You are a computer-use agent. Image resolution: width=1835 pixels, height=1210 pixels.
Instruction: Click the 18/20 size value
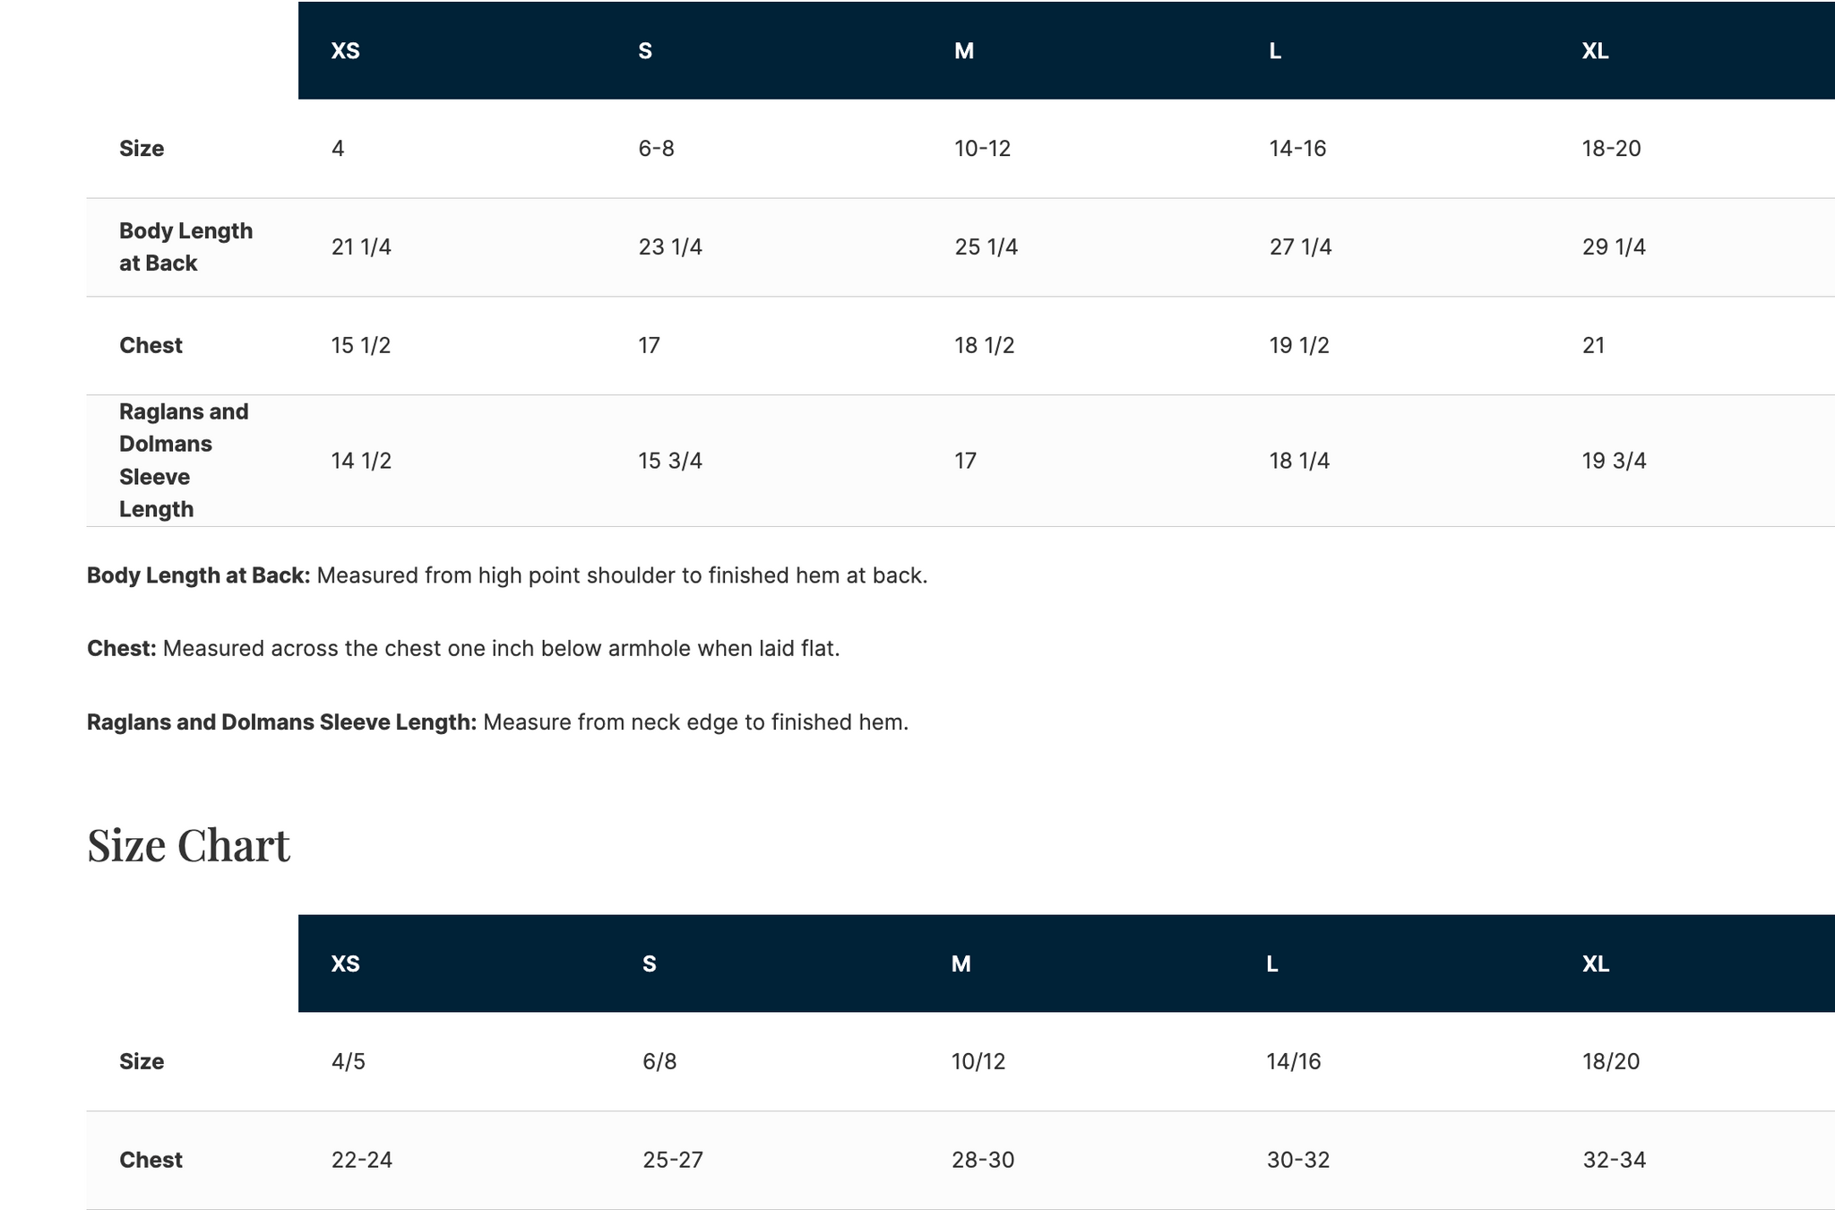[x=1611, y=1062]
